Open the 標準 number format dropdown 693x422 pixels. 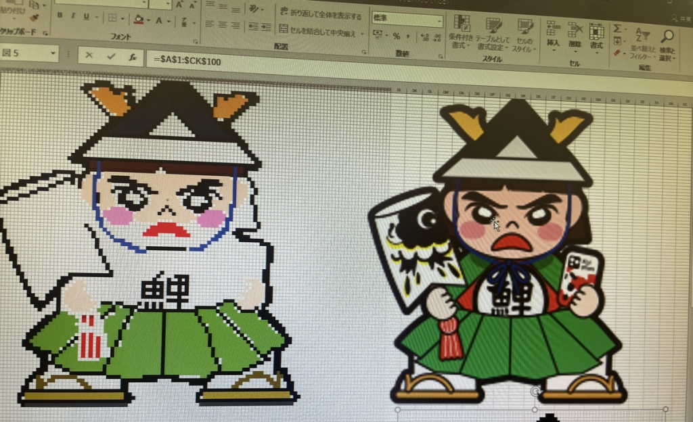coord(440,21)
